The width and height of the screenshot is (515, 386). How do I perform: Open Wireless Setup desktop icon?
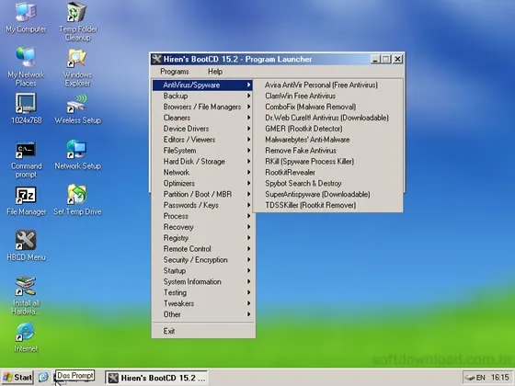(x=78, y=108)
